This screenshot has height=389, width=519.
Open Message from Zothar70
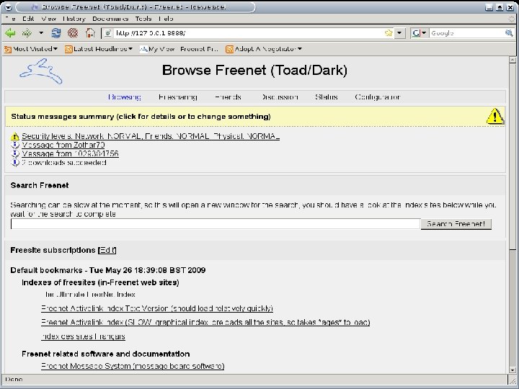63,145
